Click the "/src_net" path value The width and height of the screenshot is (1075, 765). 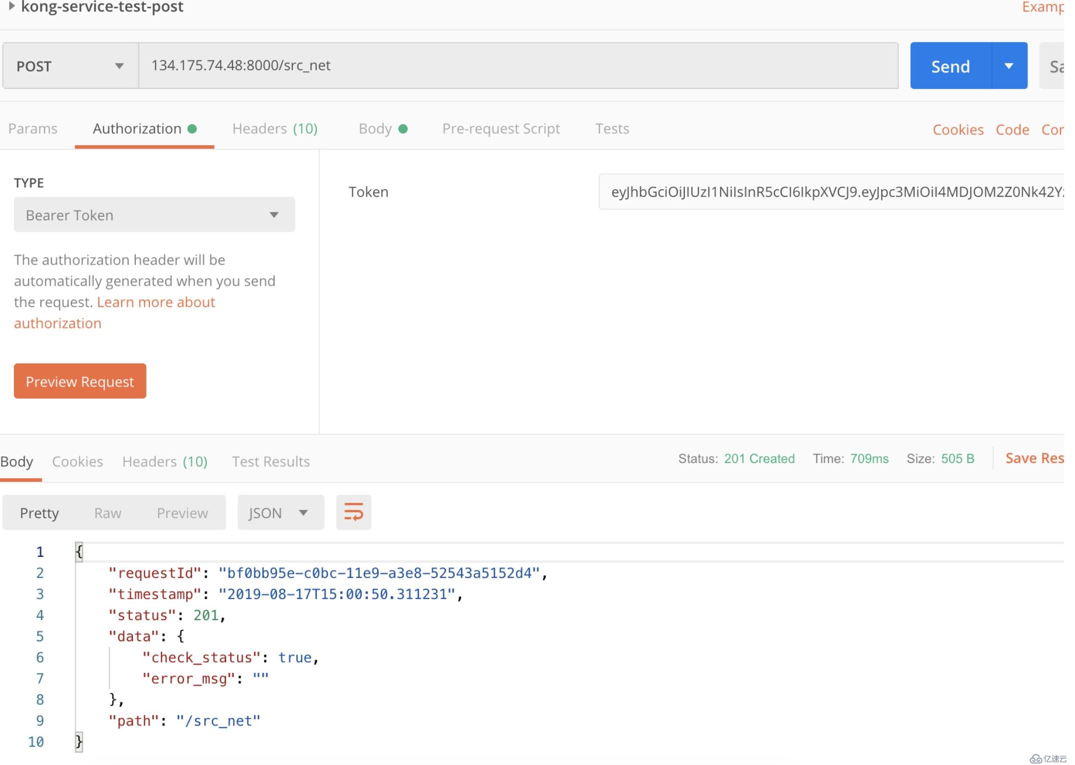[x=218, y=721]
